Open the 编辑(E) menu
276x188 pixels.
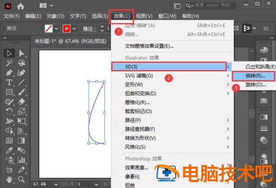[33, 16]
